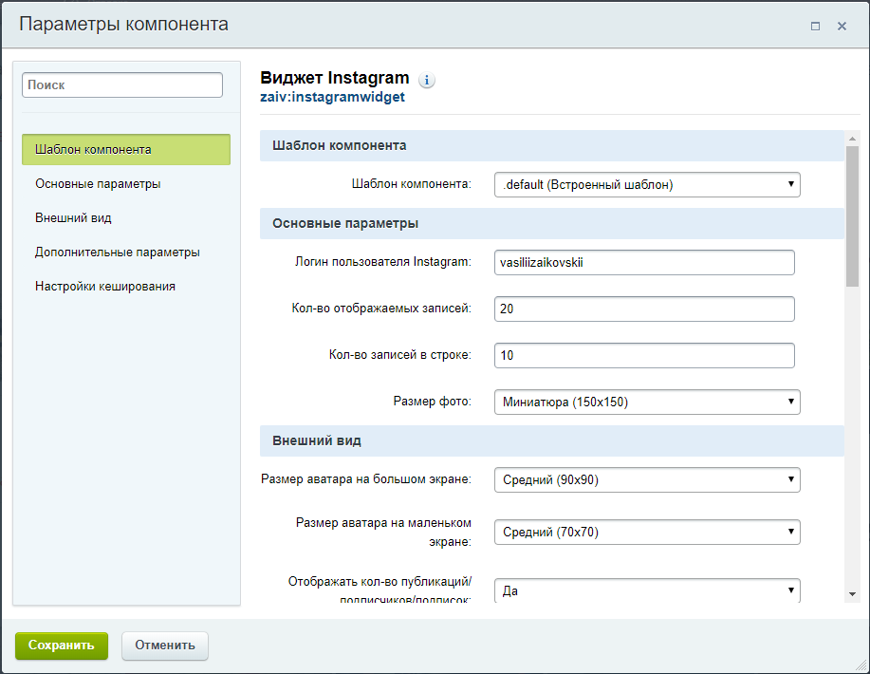The image size is (870, 674).
Task: Click the info icon next to Виджет Instagram
Action: [x=427, y=80]
